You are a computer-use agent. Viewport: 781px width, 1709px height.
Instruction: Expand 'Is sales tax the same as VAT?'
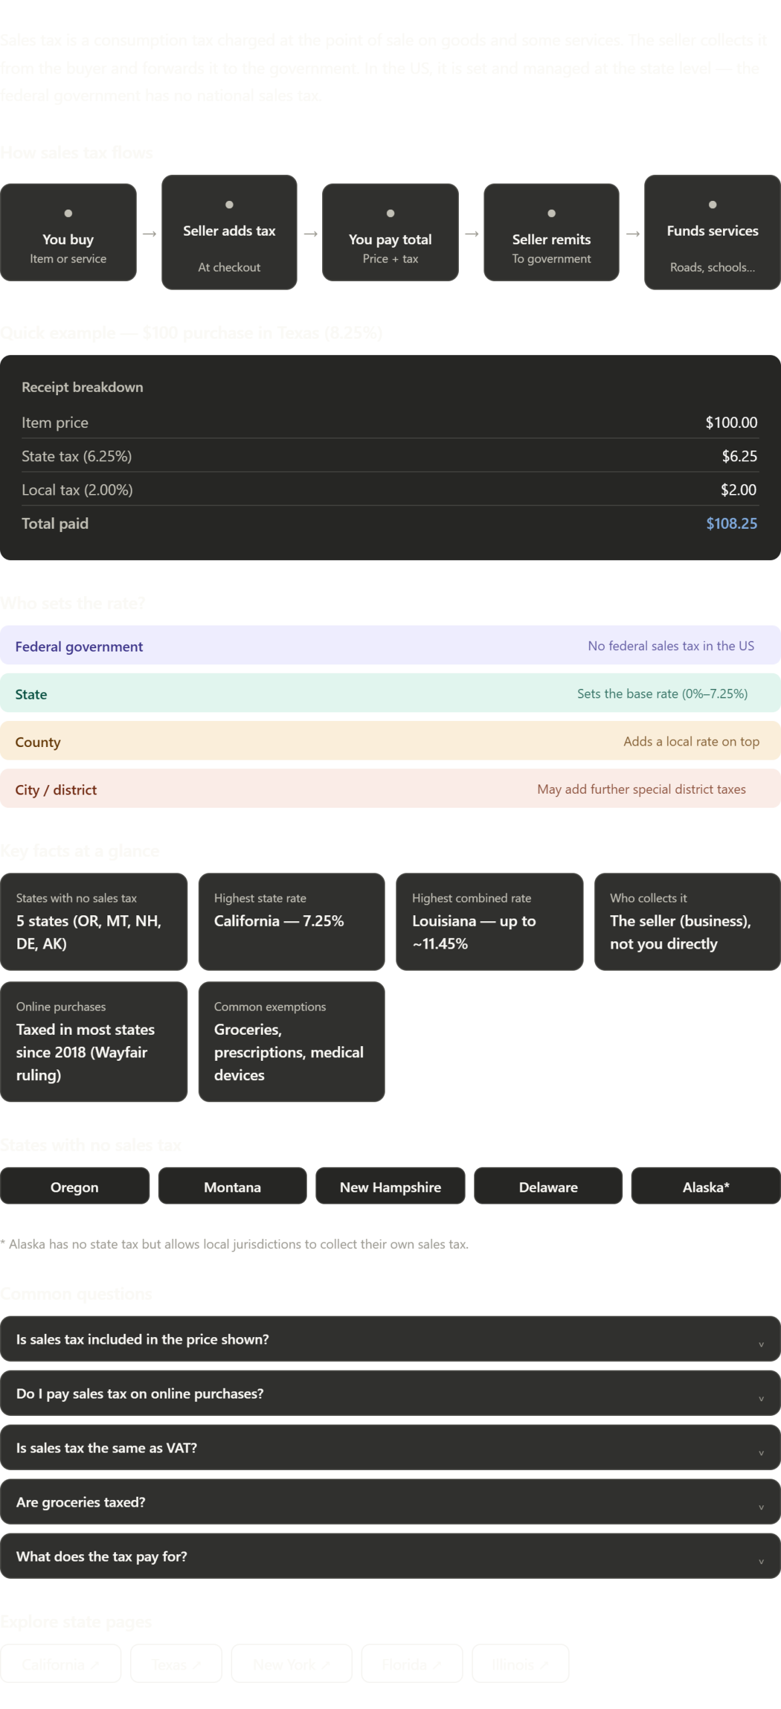(x=390, y=1447)
